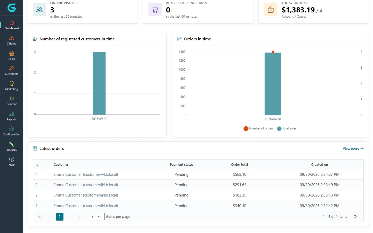Screen dimensions: 373x233
Task: Refresh the Latest orders grid
Action: click(x=355, y=216)
